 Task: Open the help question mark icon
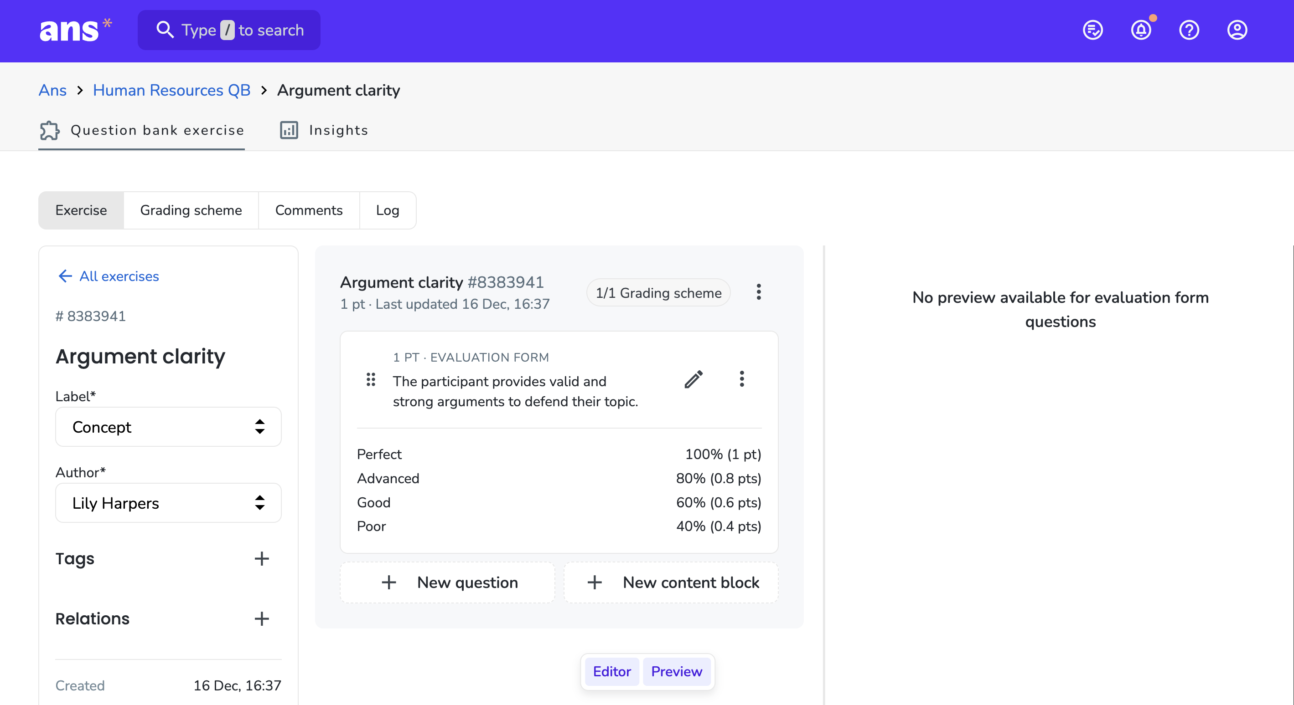[1189, 30]
